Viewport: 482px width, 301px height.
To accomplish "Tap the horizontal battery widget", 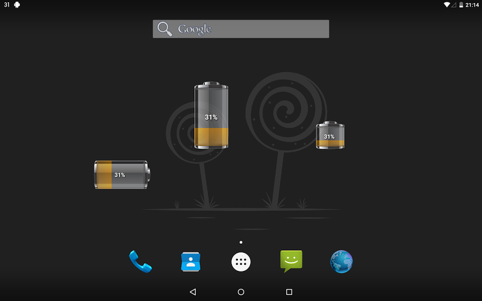I will (x=122, y=175).
